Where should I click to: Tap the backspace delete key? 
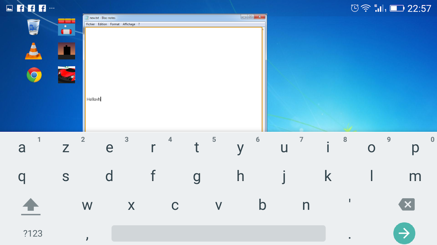click(407, 204)
